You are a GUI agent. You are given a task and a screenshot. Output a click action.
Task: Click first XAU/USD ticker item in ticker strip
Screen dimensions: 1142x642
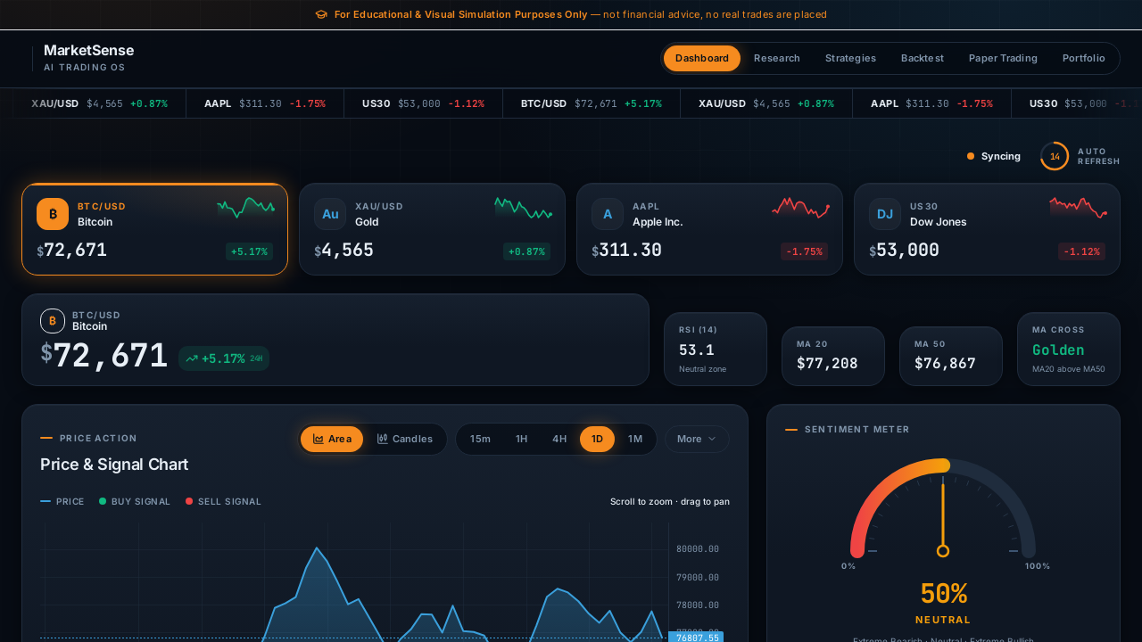click(99, 103)
